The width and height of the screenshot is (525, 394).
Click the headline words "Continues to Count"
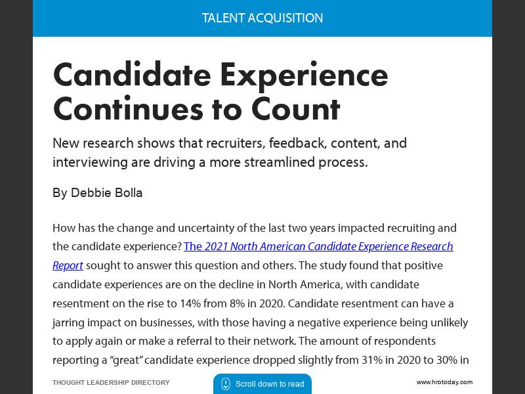tap(196, 109)
